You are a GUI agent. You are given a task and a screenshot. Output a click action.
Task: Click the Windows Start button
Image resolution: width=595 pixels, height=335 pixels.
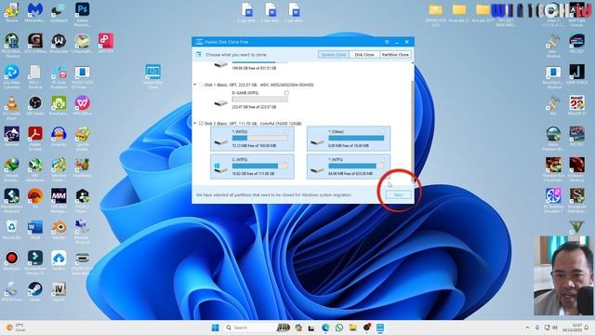(x=215, y=328)
